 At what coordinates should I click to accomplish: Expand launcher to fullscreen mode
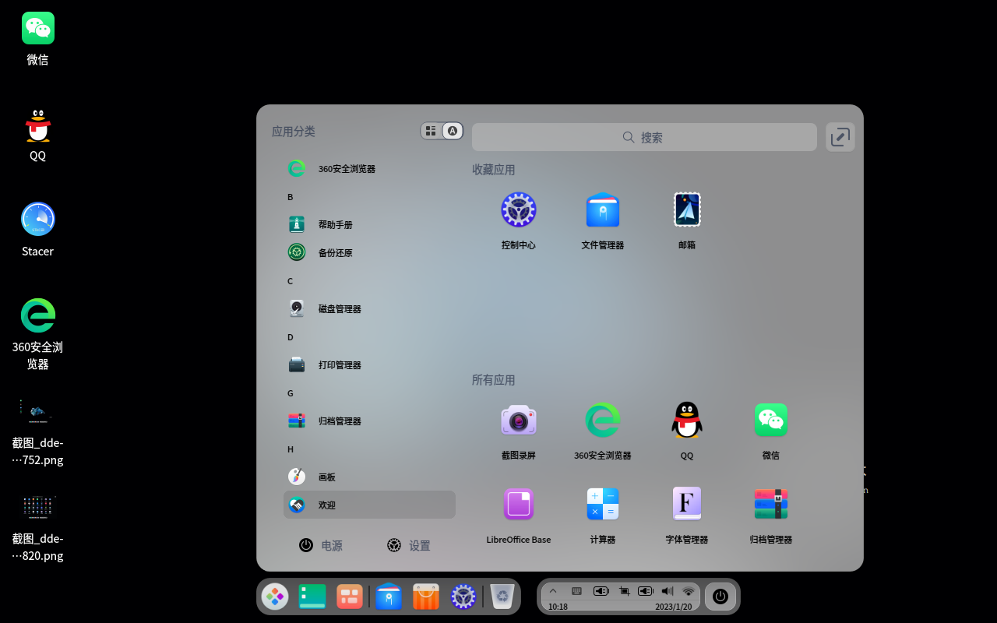pyautogui.click(x=840, y=136)
